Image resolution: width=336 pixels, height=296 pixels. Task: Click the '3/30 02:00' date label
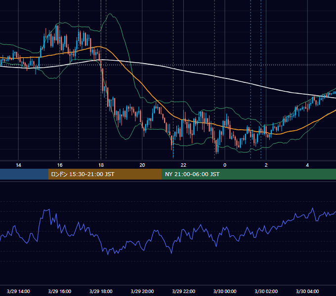tap(266, 291)
